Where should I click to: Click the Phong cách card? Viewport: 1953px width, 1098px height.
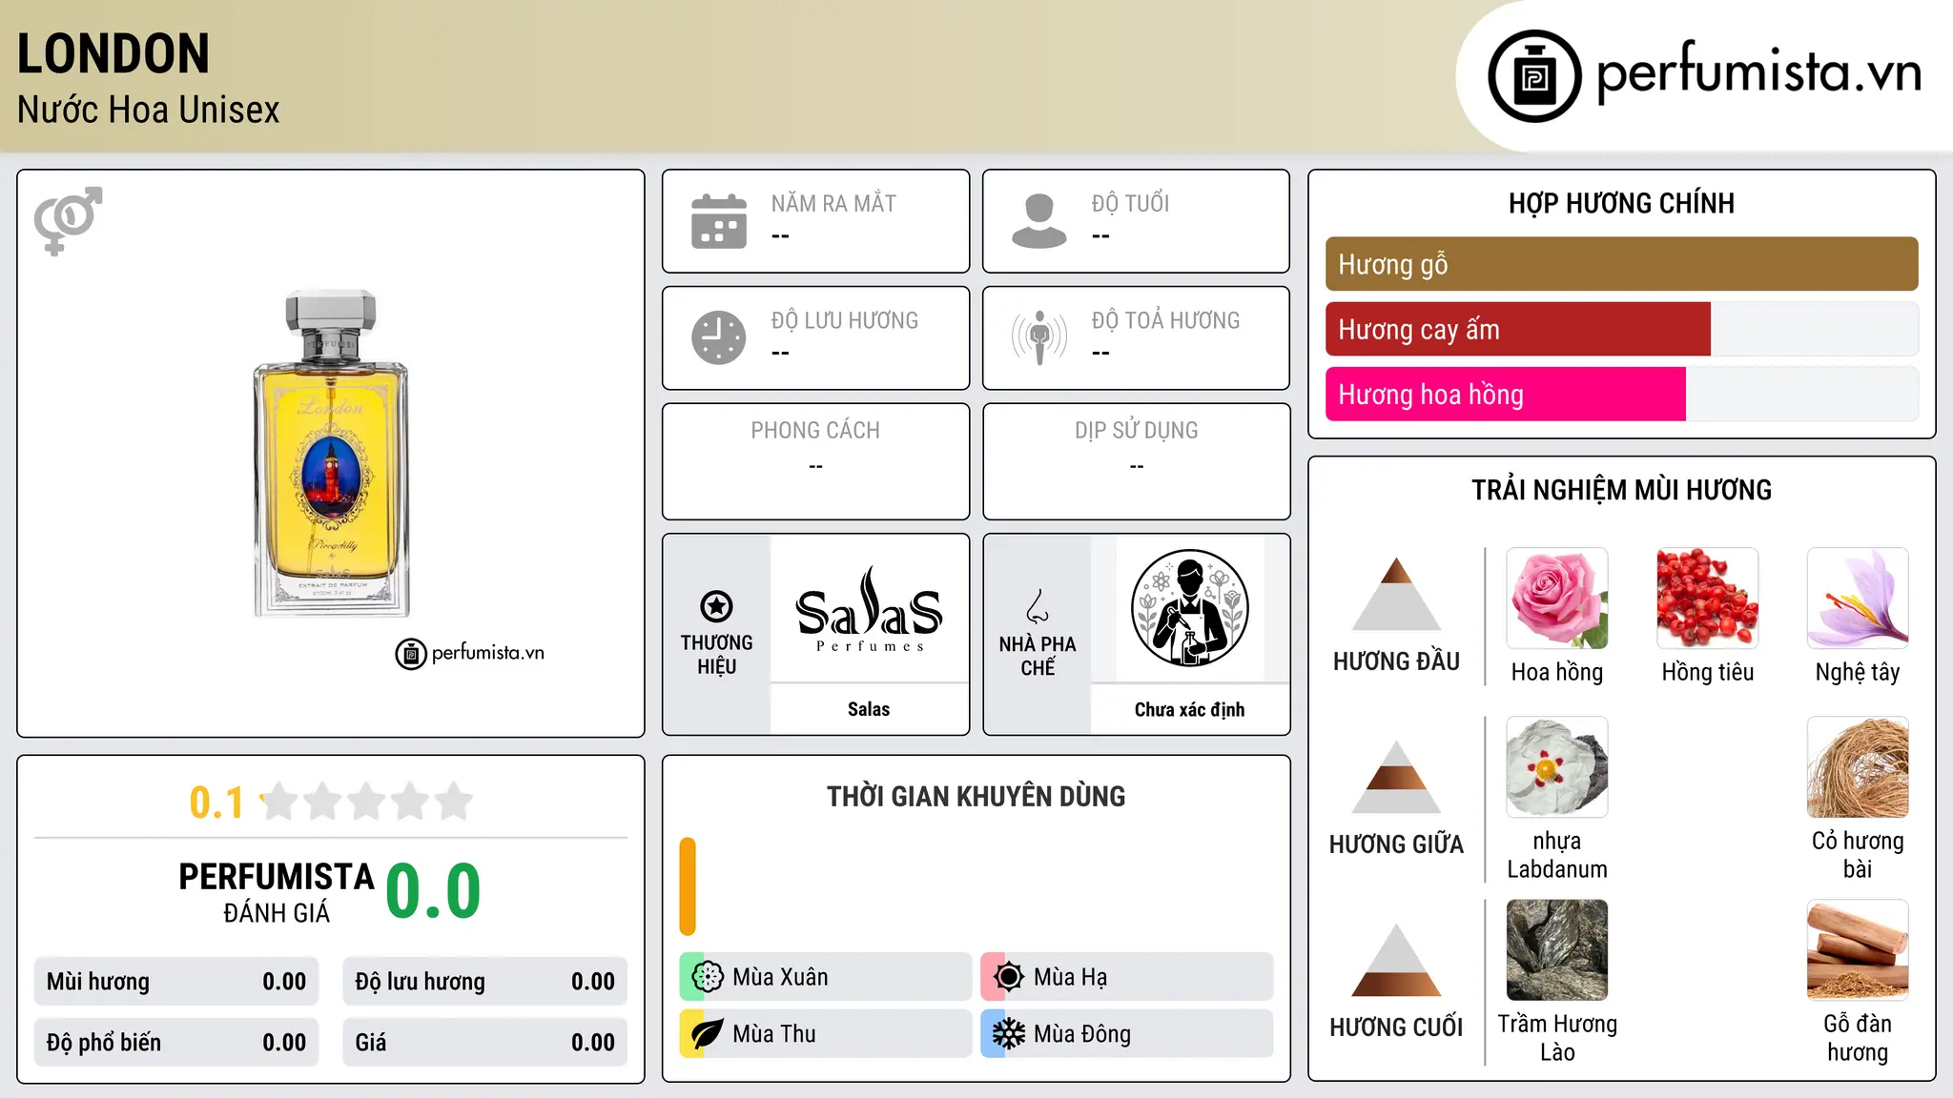pyautogui.click(x=815, y=461)
